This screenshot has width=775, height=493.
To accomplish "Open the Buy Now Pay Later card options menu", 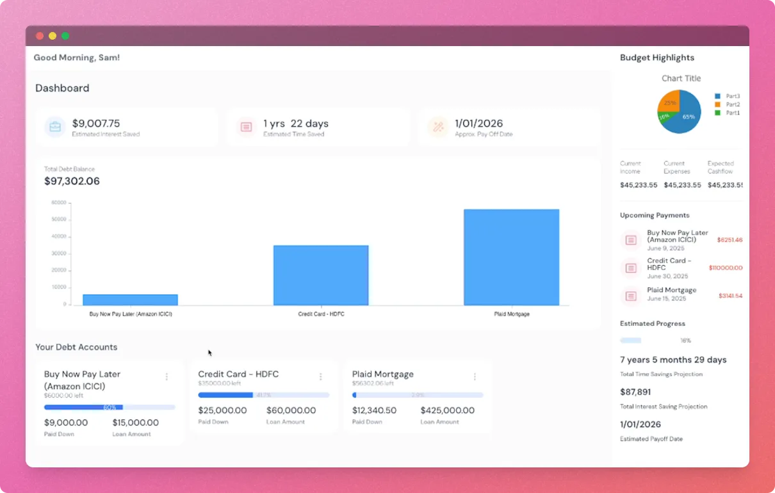I will (167, 376).
